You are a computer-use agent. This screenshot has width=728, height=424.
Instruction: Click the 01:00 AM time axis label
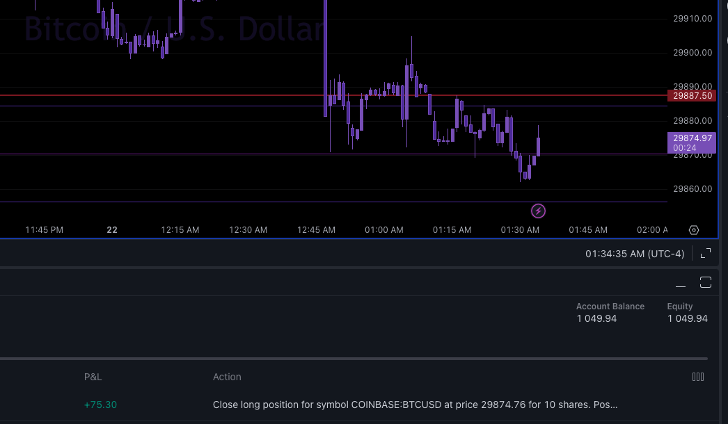tap(383, 229)
